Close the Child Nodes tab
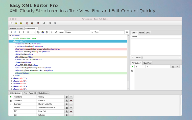 pyautogui.click(x=21, y=93)
